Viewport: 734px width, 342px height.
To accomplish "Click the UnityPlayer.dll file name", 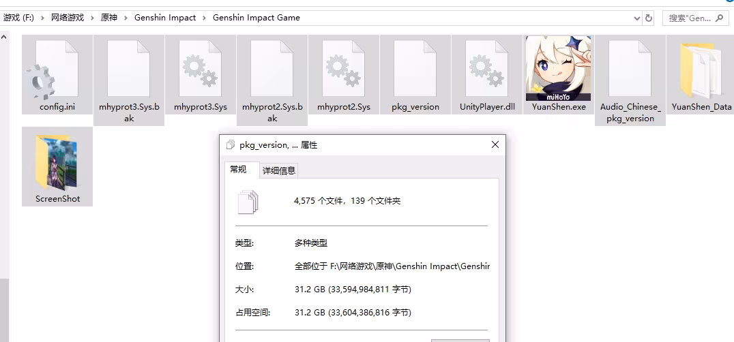I will click(x=487, y=107).
